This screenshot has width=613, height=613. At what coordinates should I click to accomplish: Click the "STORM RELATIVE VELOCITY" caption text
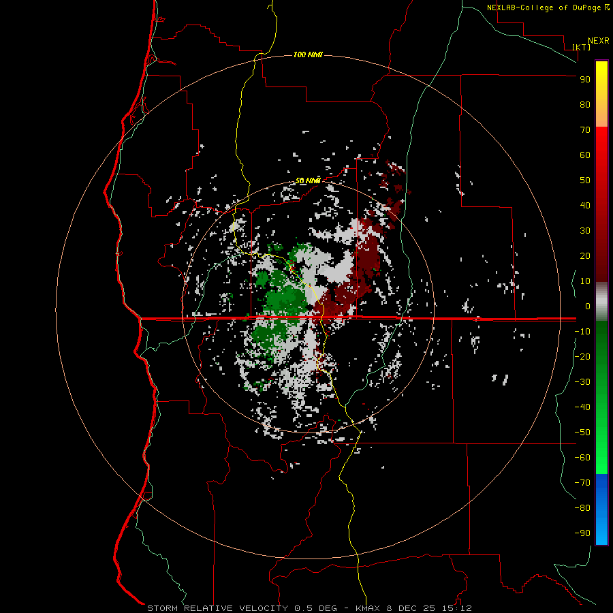click(218, 608)
